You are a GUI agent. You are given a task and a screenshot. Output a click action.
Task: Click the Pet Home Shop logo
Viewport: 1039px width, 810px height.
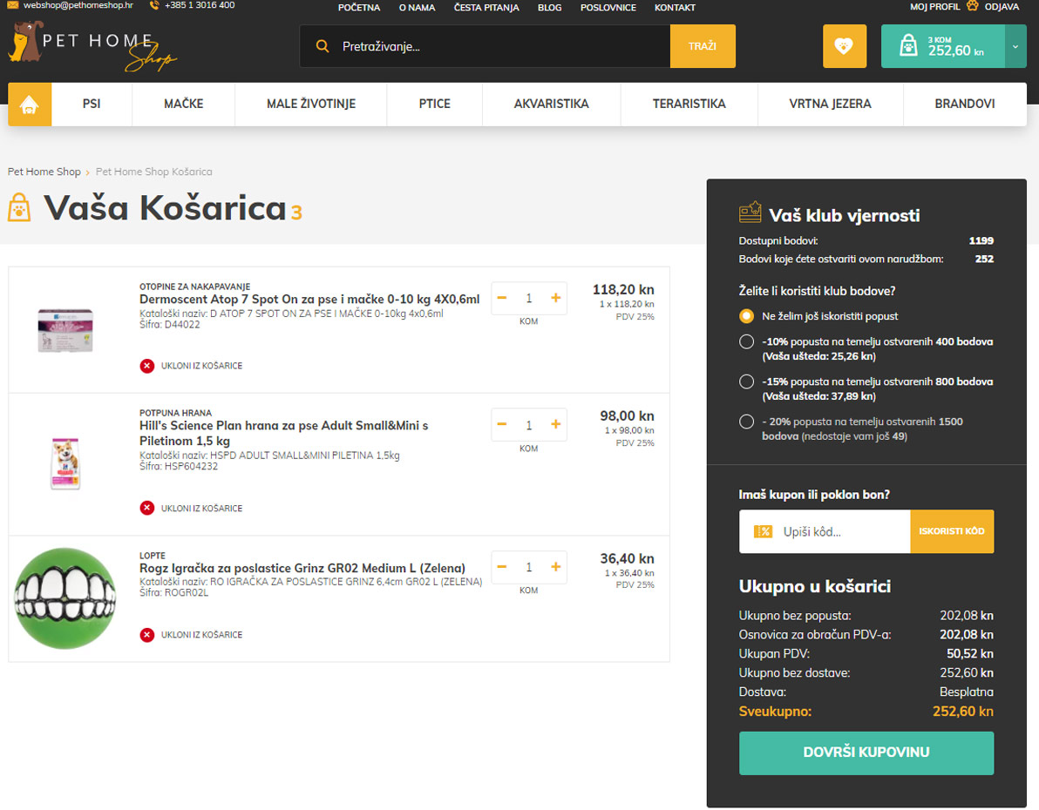point(92,48)
